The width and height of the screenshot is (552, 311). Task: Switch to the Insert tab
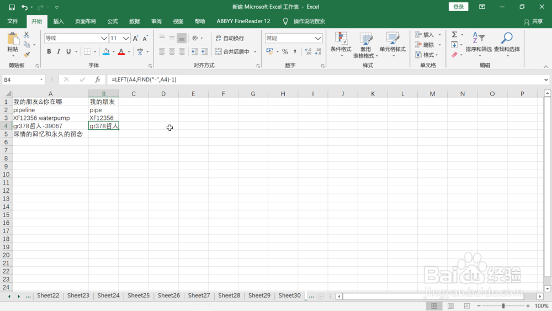pos(59,21)
